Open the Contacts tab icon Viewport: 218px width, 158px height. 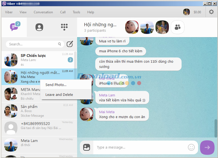pos(39,27)
